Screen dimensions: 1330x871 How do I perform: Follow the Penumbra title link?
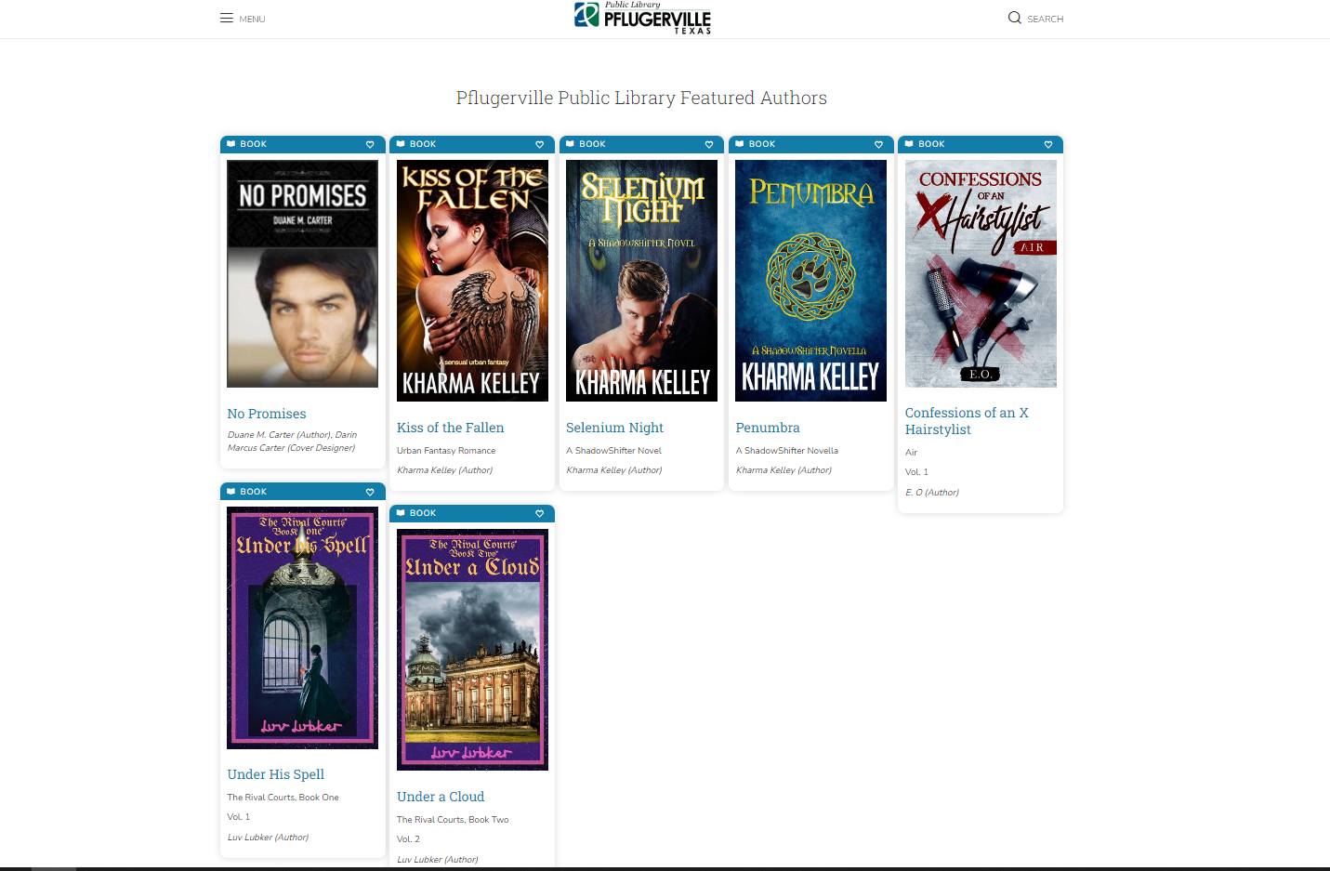coord(768,428)
